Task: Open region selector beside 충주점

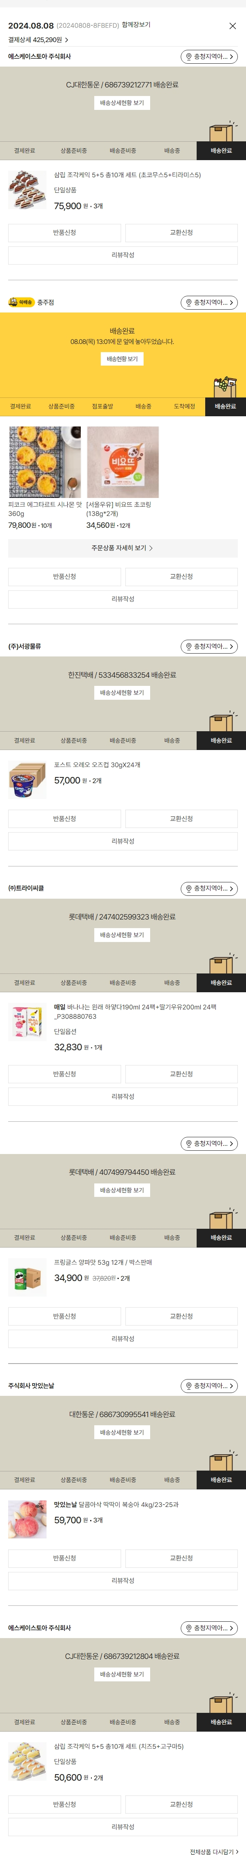Action: 209,302
